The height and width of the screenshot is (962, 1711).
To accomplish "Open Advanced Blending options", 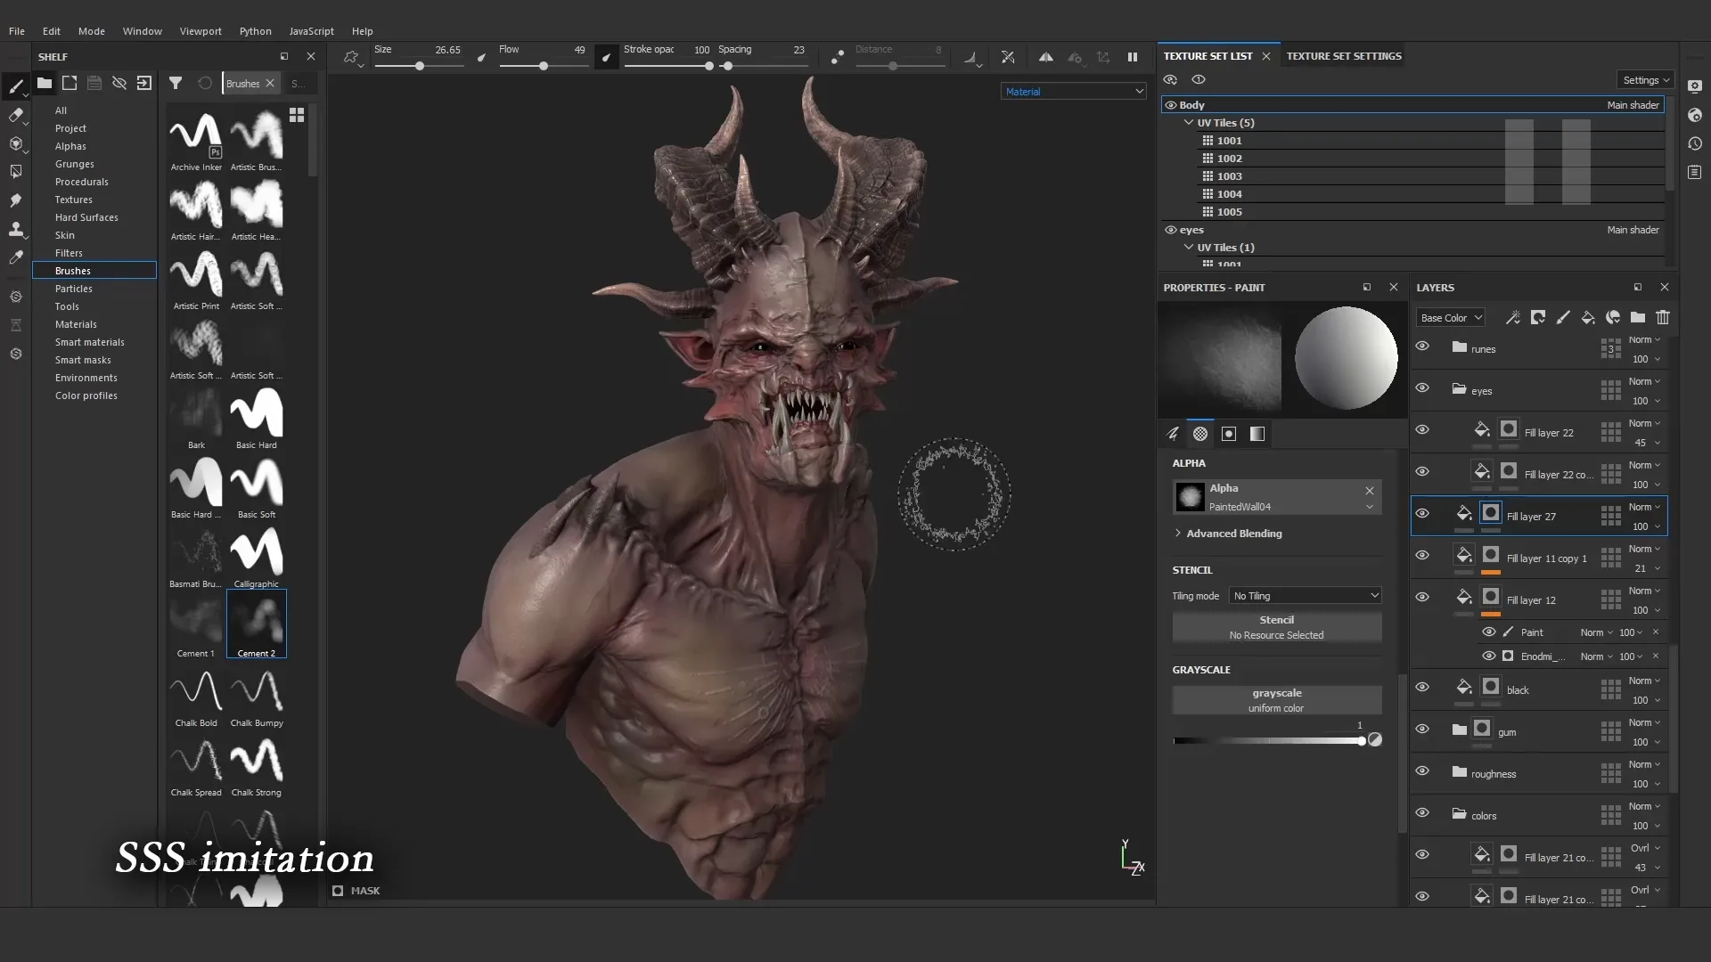I will click(1235, 534).
